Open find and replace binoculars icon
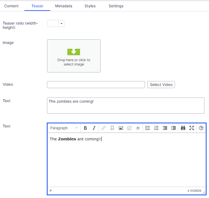 click(x=183, y=128)
